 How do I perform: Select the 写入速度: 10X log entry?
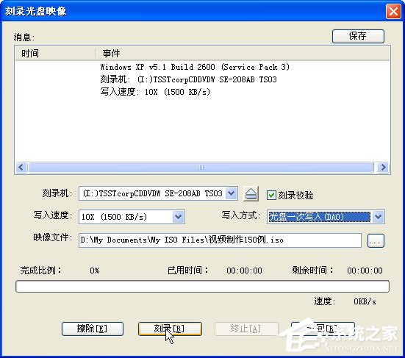click(x=155, y=92)
